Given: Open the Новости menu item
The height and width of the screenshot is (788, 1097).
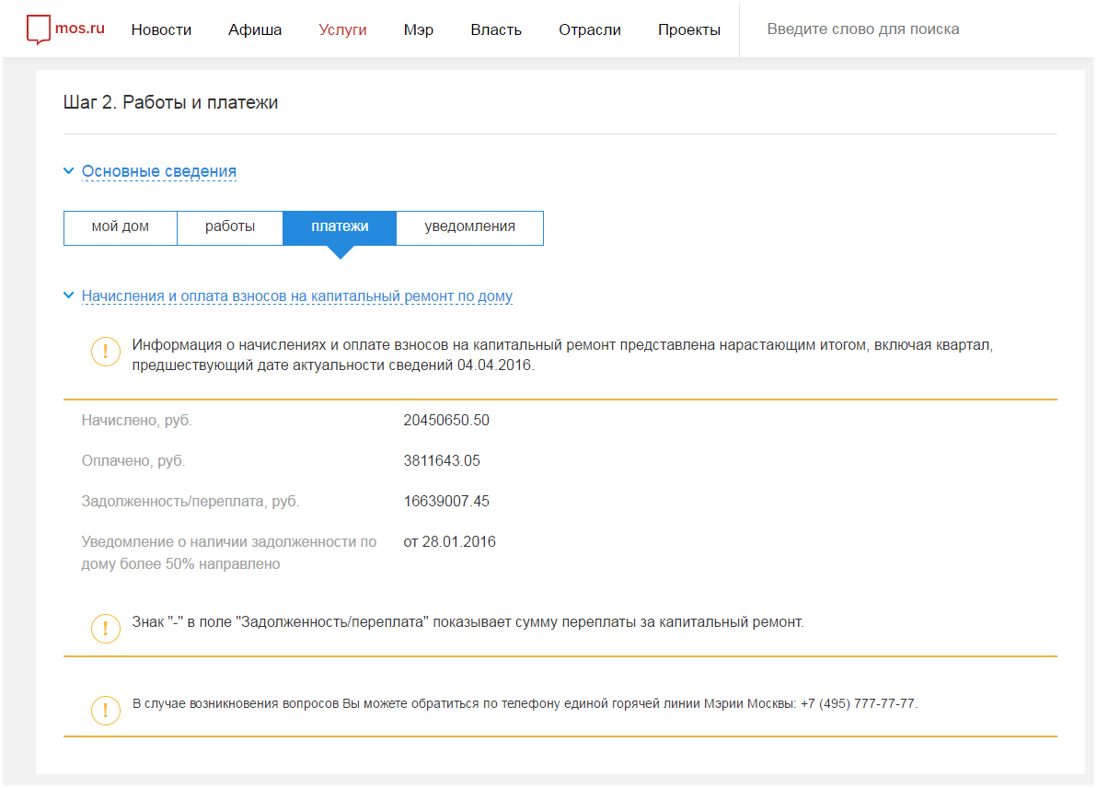Looking at the screenshot, I should click(x=161, y=29).
